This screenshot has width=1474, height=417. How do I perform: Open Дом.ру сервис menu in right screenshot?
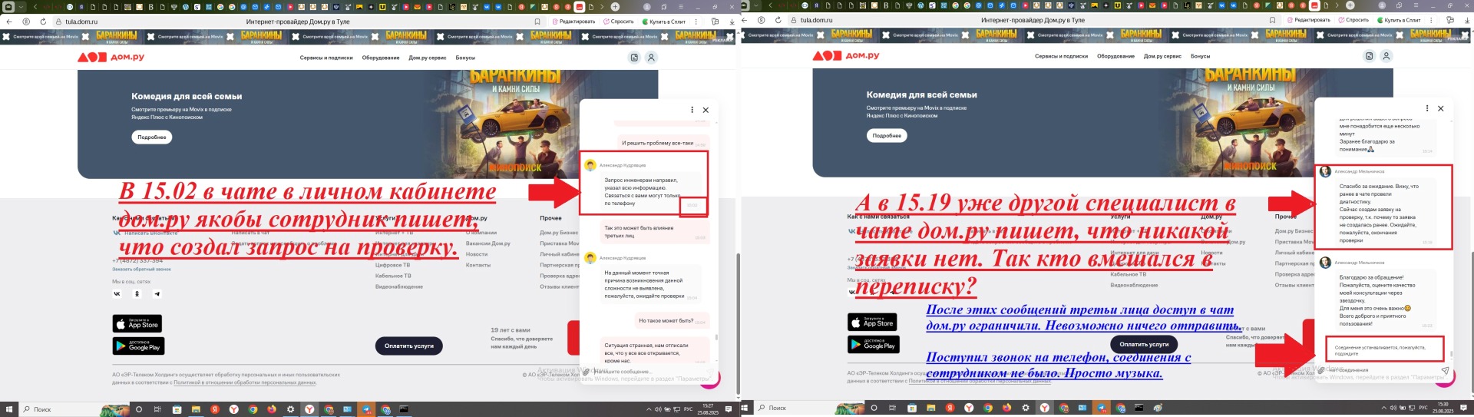click(1162, 56)
